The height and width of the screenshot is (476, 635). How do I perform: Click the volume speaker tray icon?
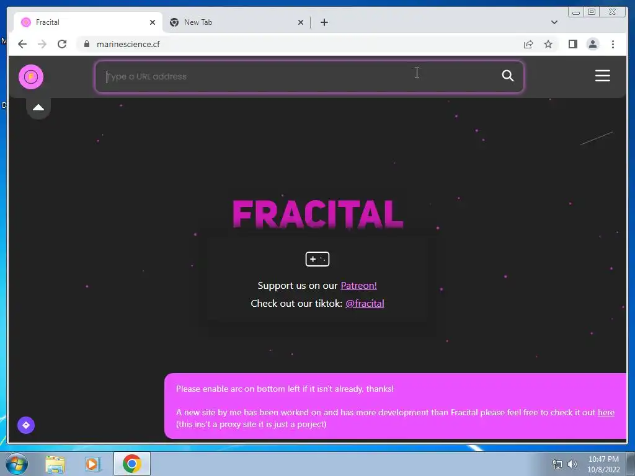click(572, 464)
